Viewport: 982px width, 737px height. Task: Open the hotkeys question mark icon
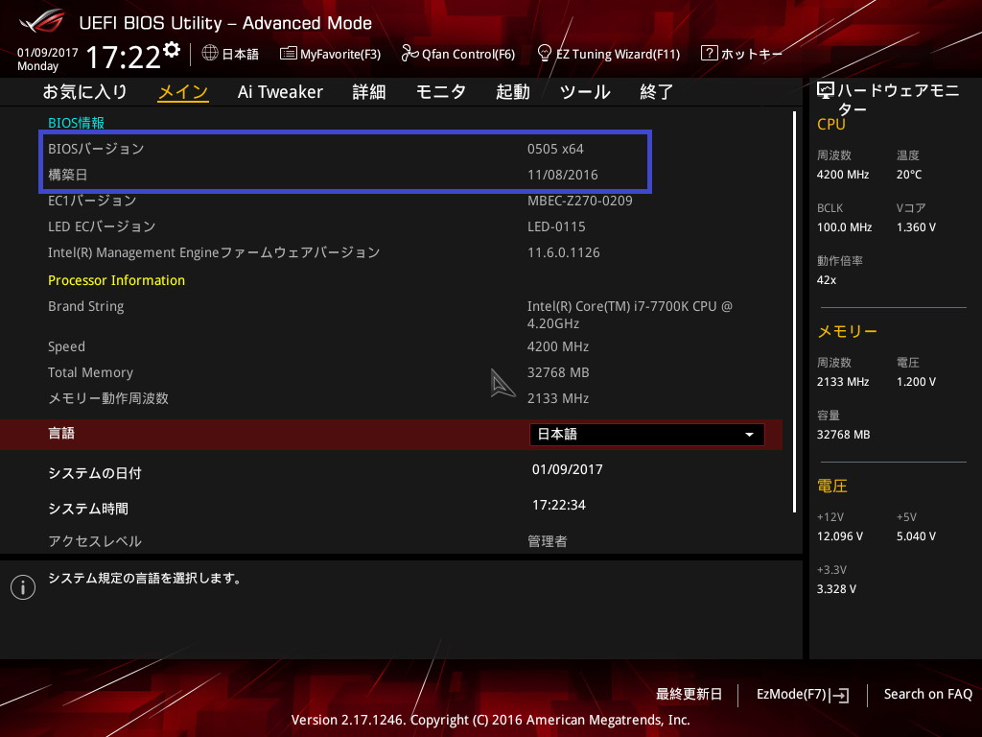[709, 53]
